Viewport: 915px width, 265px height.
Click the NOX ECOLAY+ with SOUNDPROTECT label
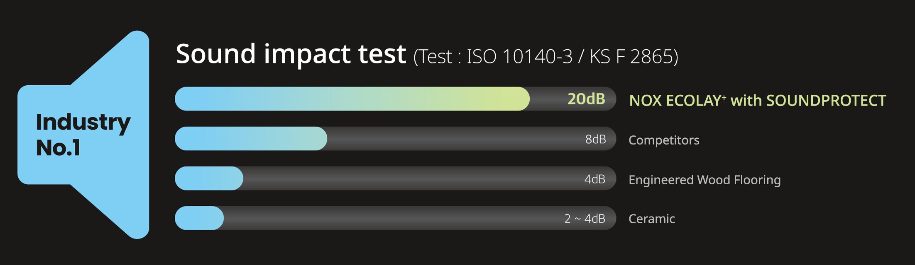[x=758, y=101]
